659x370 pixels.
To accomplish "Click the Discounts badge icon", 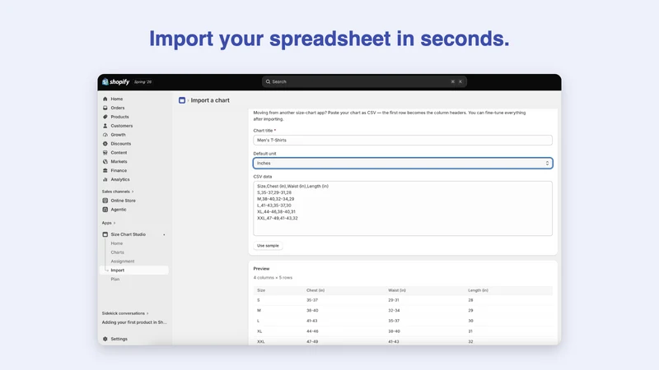I will coord(105,143).
